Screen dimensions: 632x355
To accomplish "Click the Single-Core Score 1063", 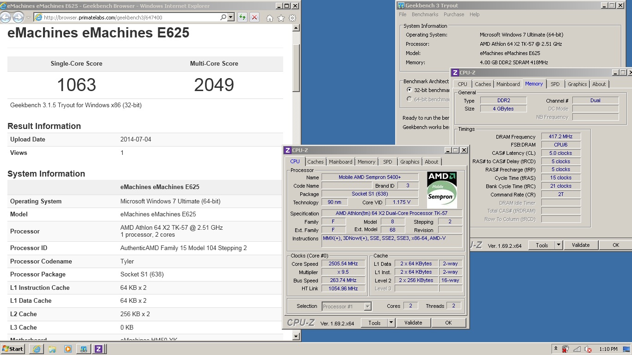I will (x=76, y=85).
